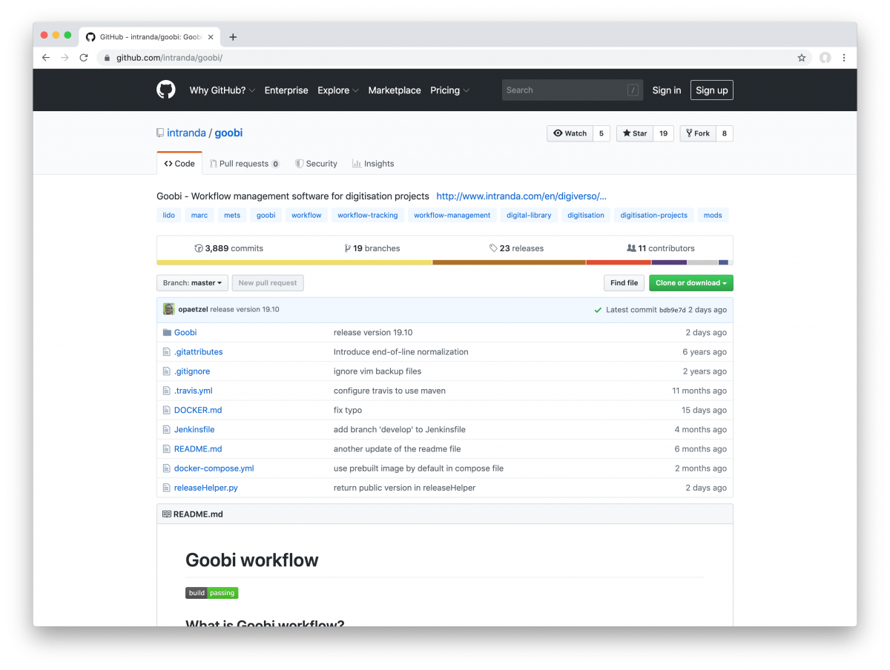Click the fork icon on the Fork button
This screenshot has height=670, width=890.
tap(688, 133)
